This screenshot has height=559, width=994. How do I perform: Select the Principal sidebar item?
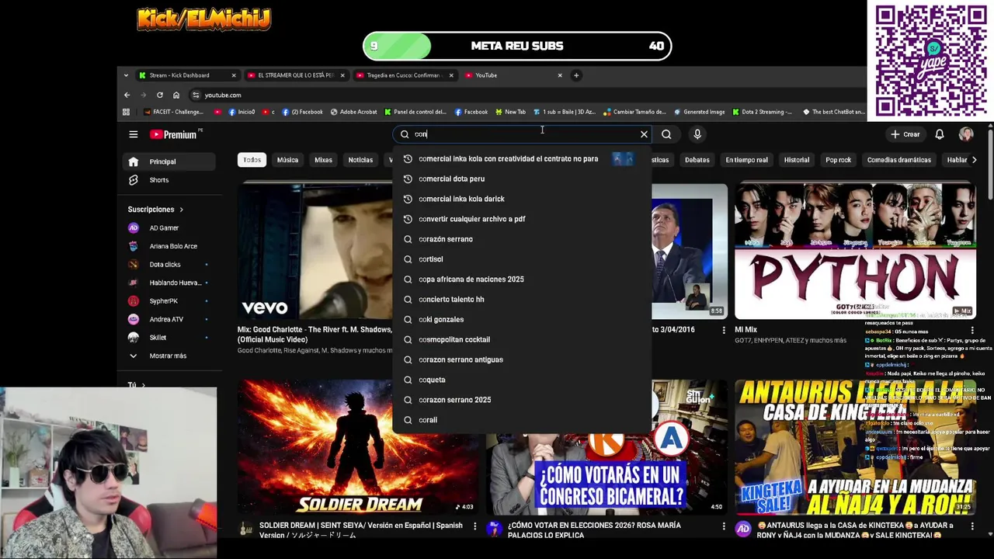pos(169,161)
